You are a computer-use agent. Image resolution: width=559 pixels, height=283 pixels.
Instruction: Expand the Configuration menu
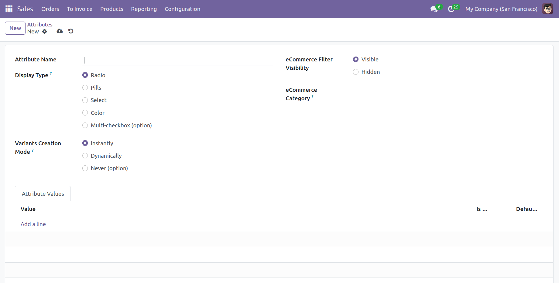[x=182, y=9]
